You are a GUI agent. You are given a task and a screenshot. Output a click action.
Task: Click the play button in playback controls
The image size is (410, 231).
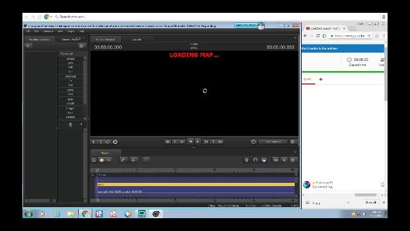[198, 141]
